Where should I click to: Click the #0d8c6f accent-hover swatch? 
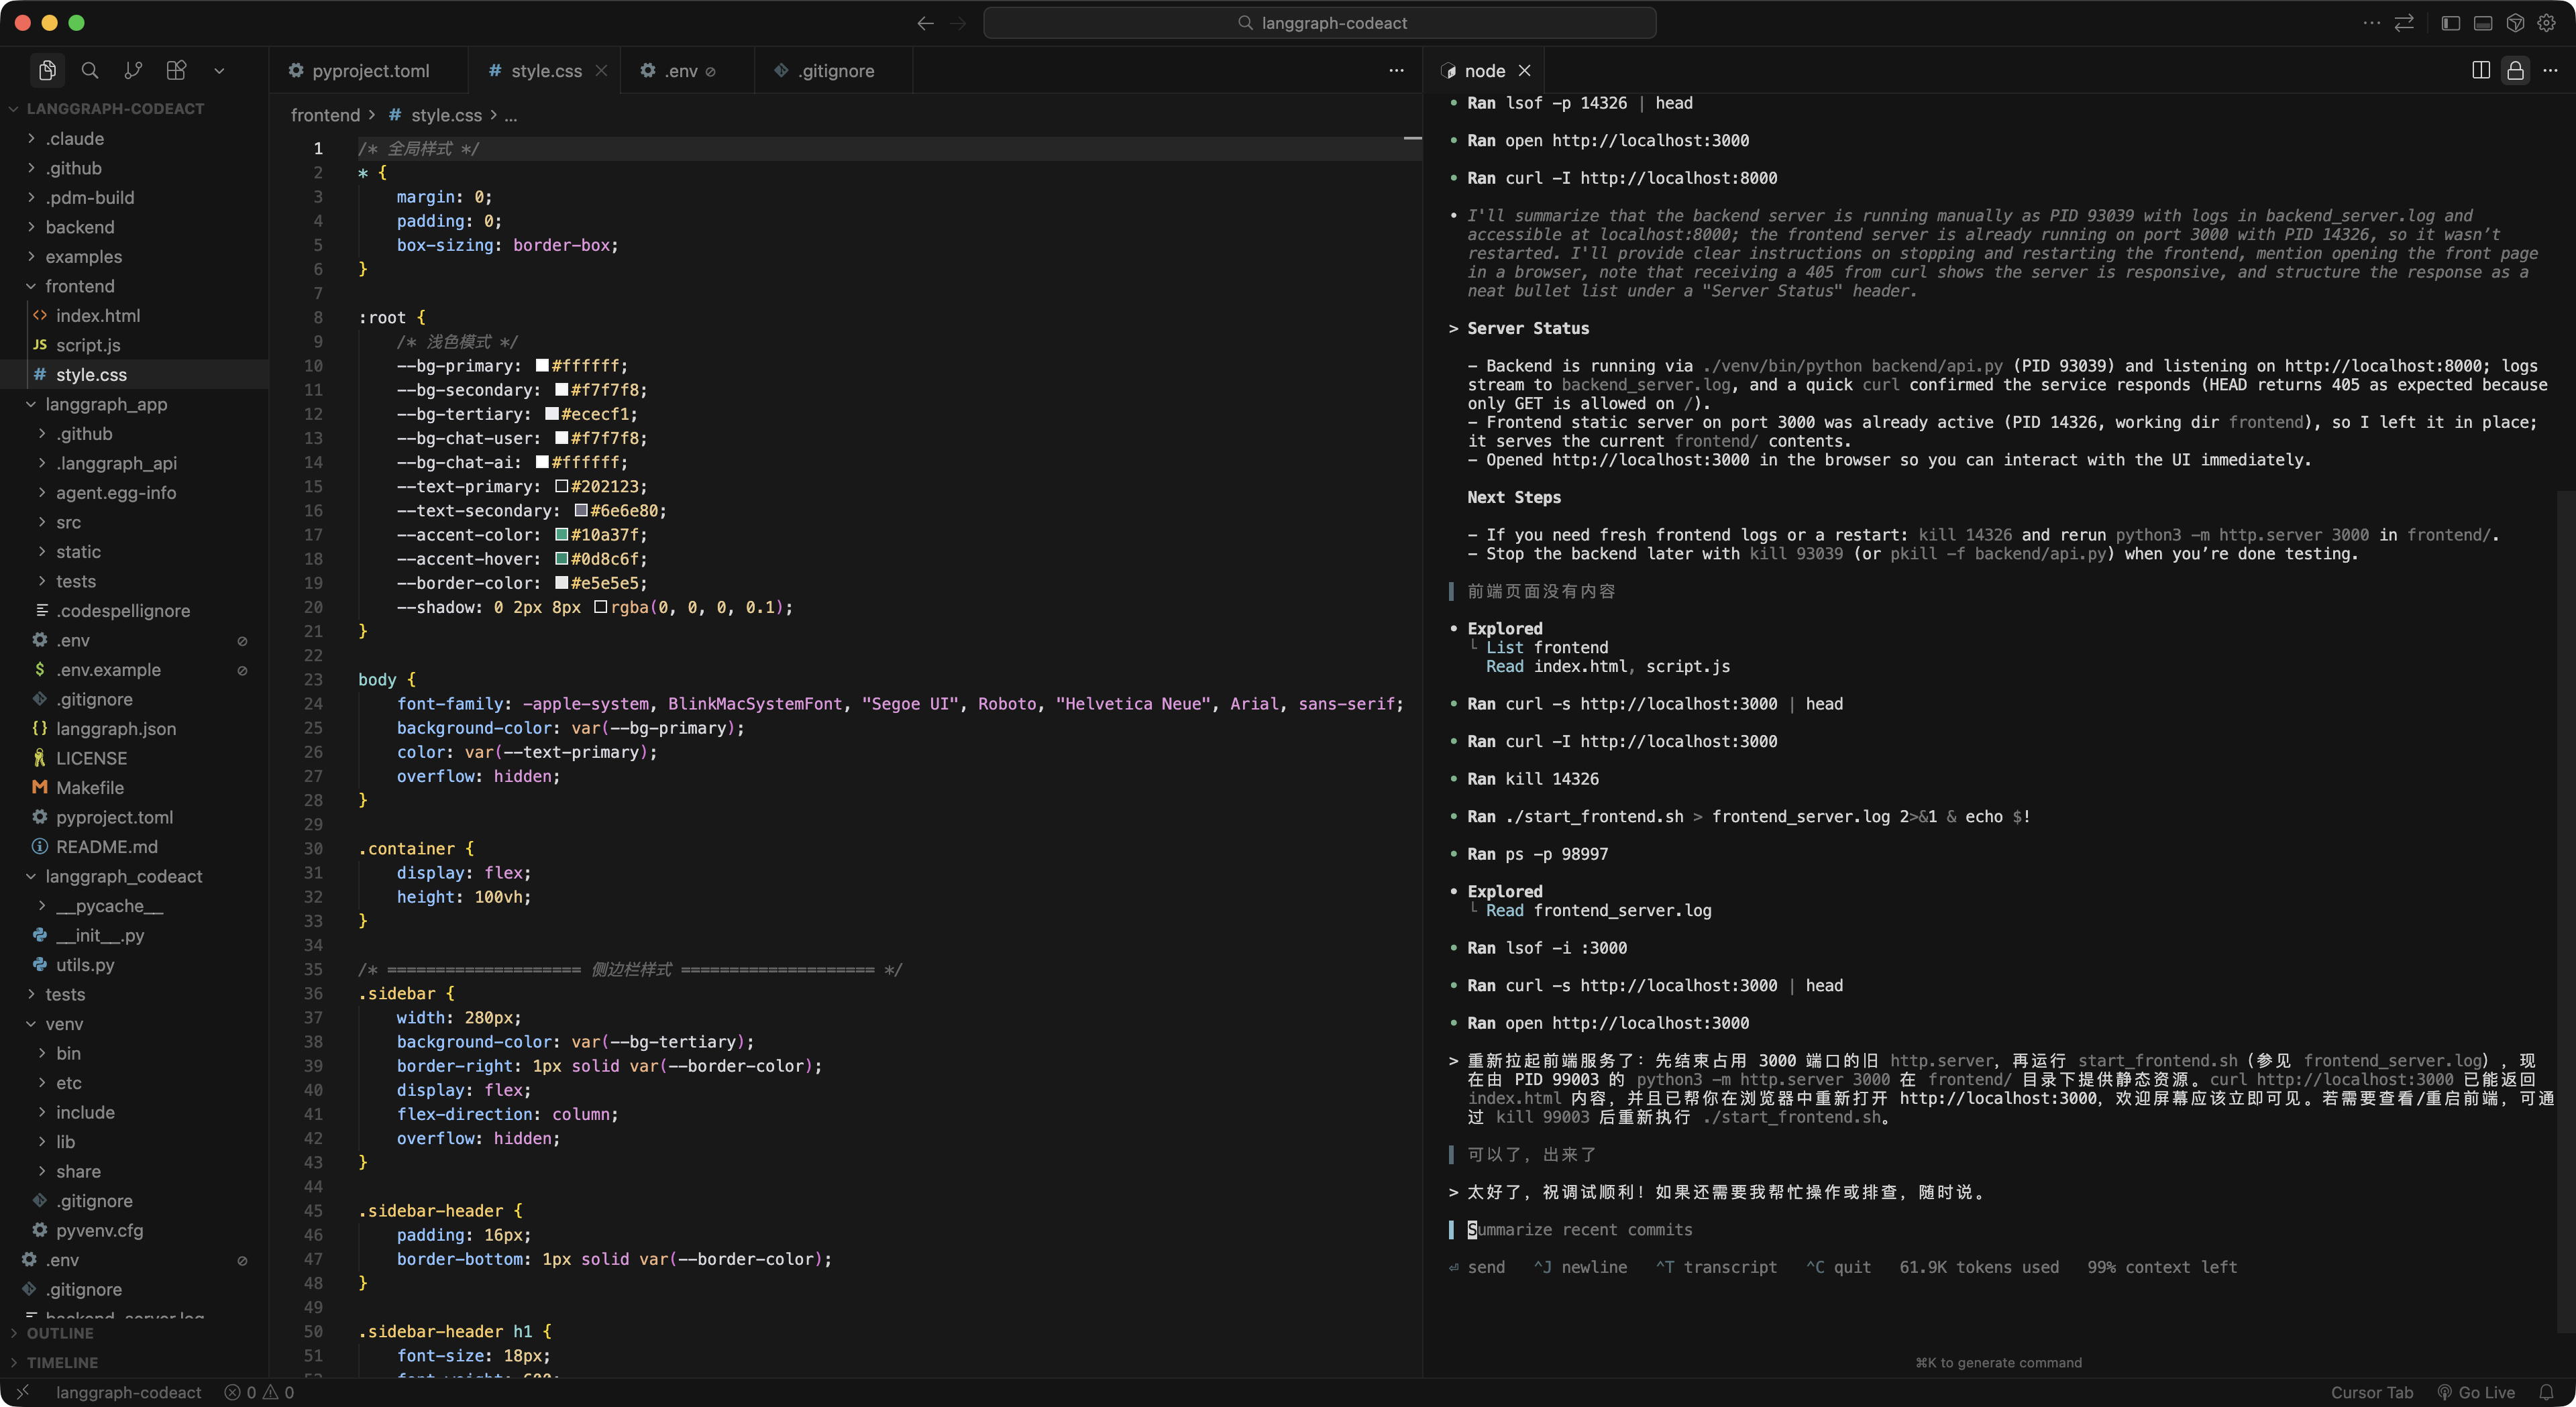coord(562,559)
